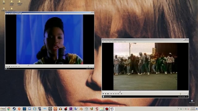Open the Navigate menu in the right player
Image resolution: width=198 pixels, height=111 pixels.
click(114, 42)
